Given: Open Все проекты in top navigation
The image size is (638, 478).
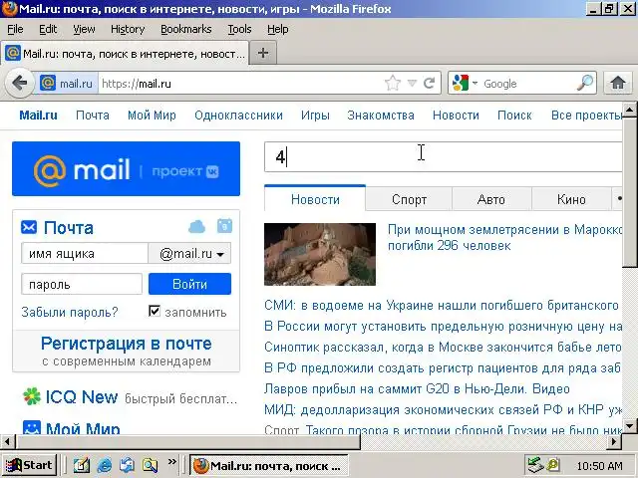Looking at the screenshot, I should point(586,116).
